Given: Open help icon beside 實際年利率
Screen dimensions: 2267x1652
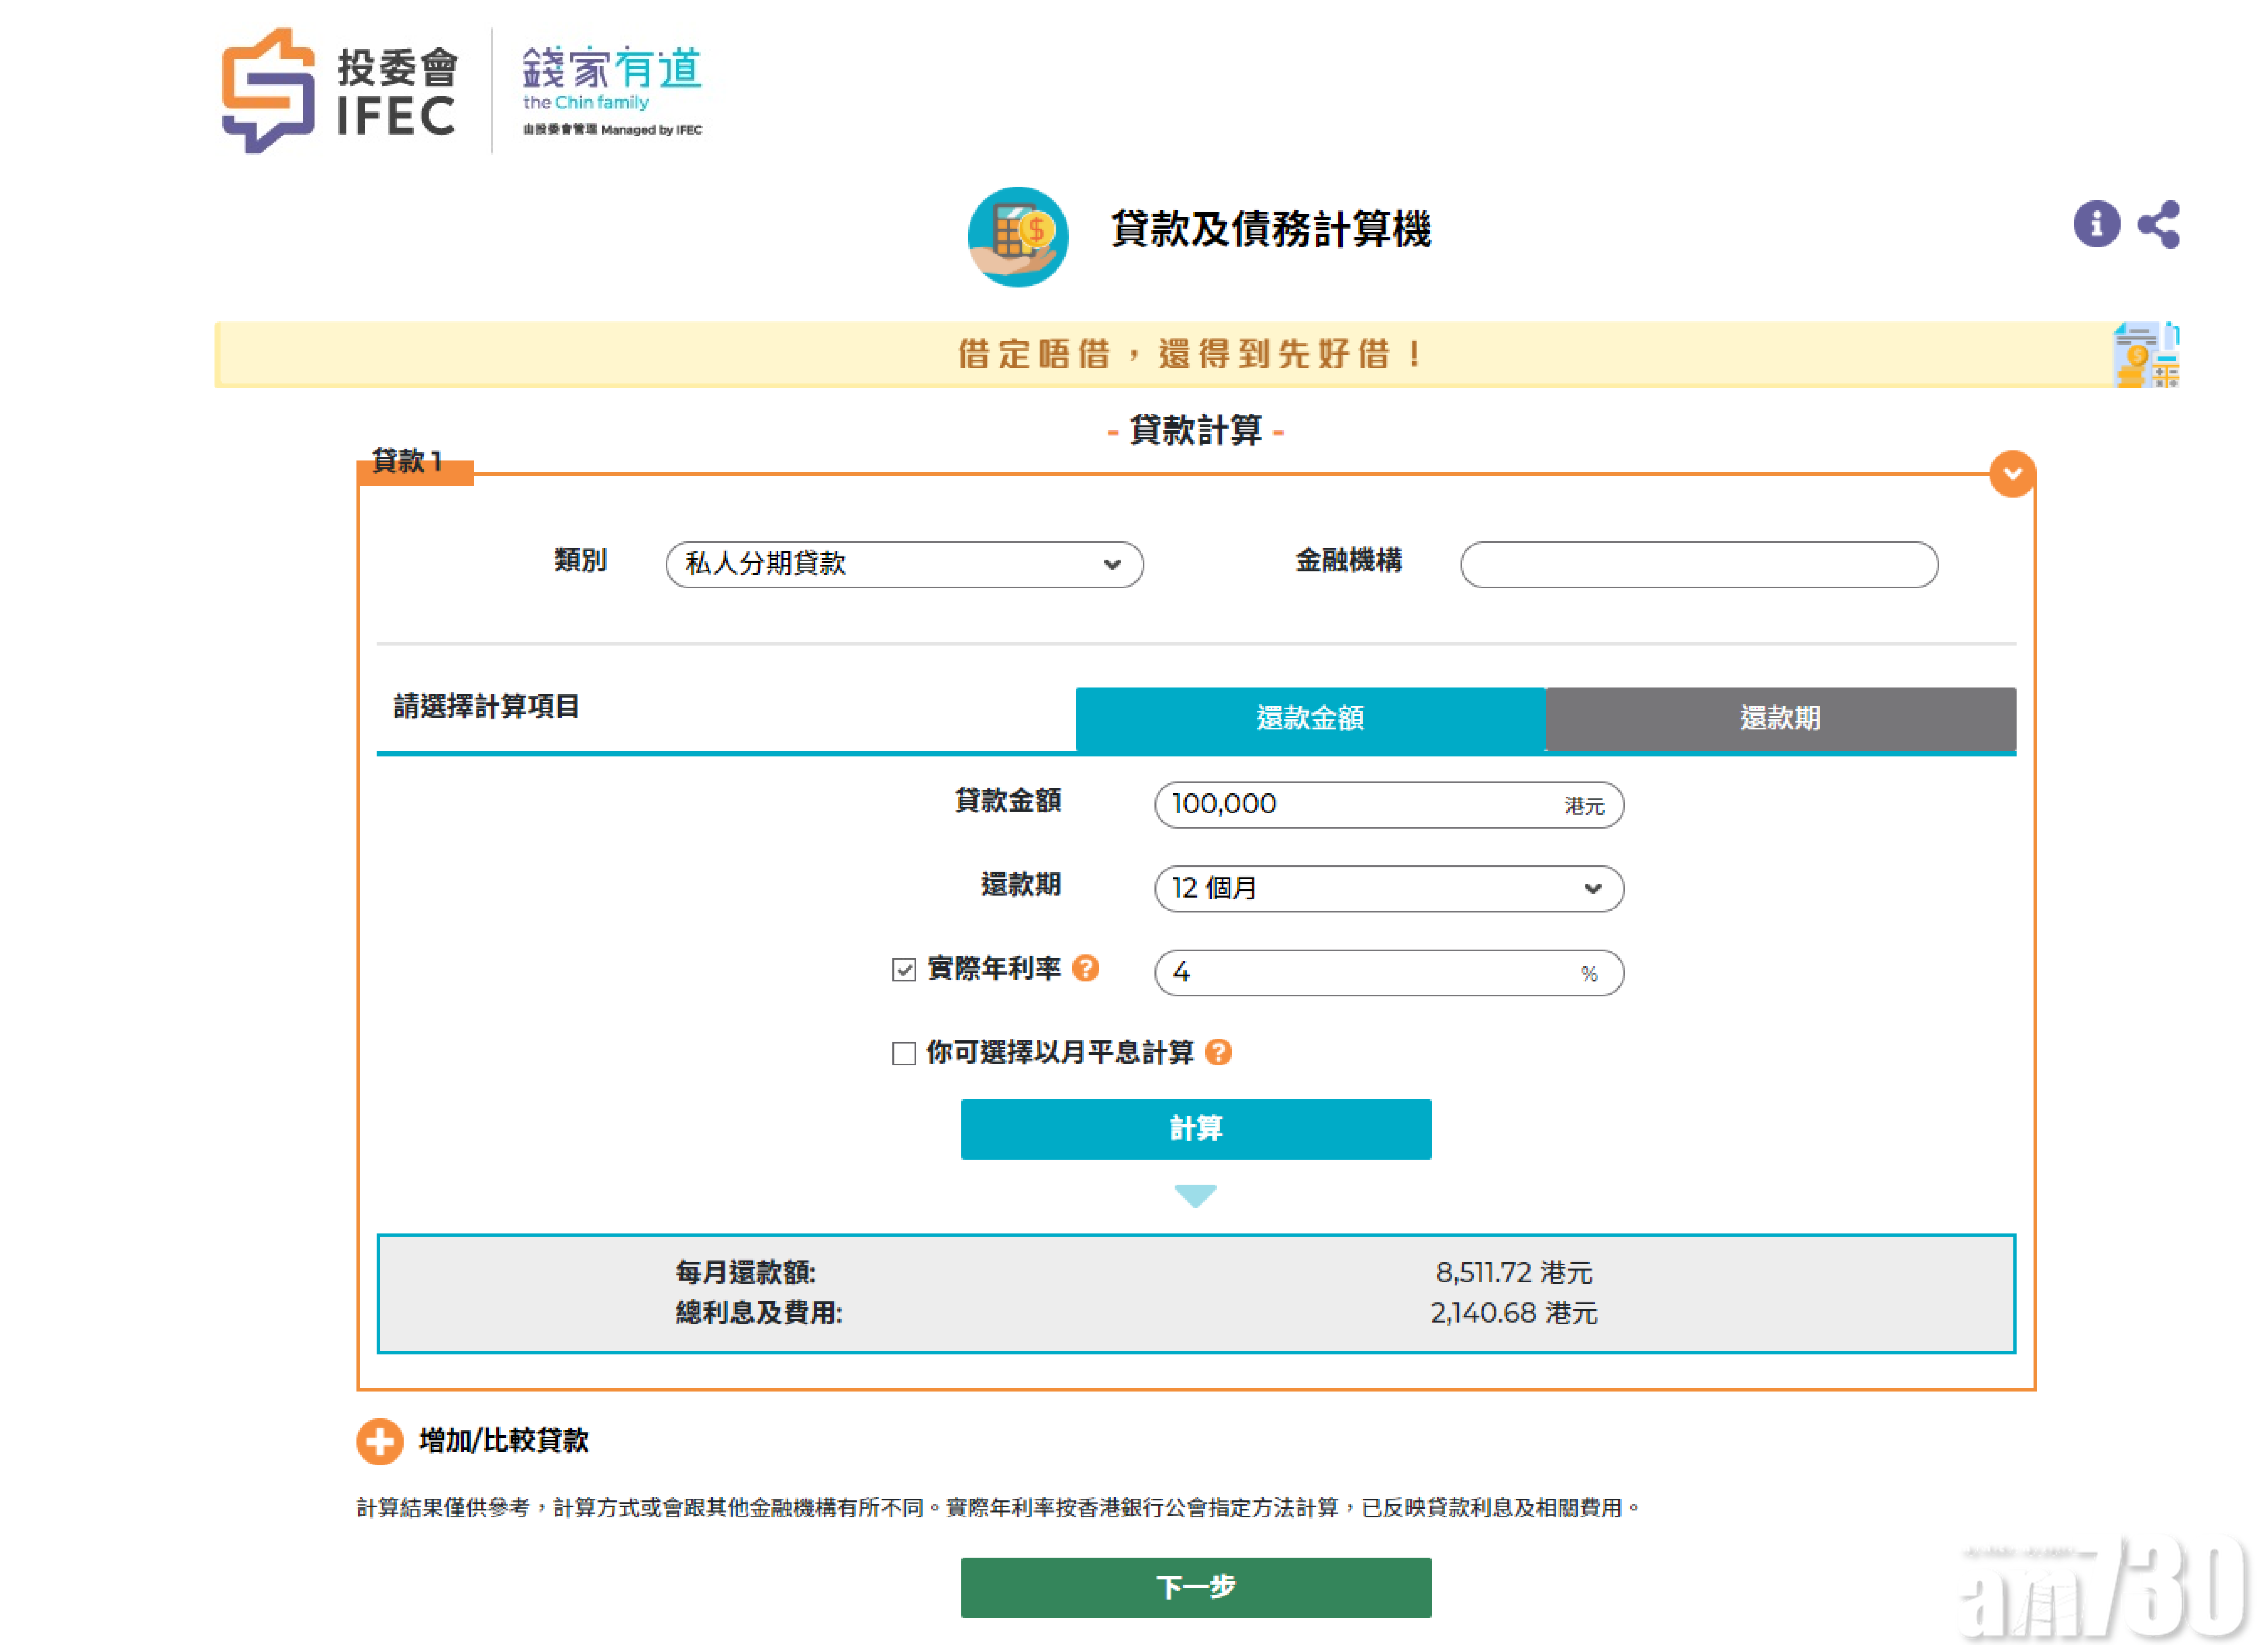Looking at the screenshot, I should click(x=1085, y=968).
